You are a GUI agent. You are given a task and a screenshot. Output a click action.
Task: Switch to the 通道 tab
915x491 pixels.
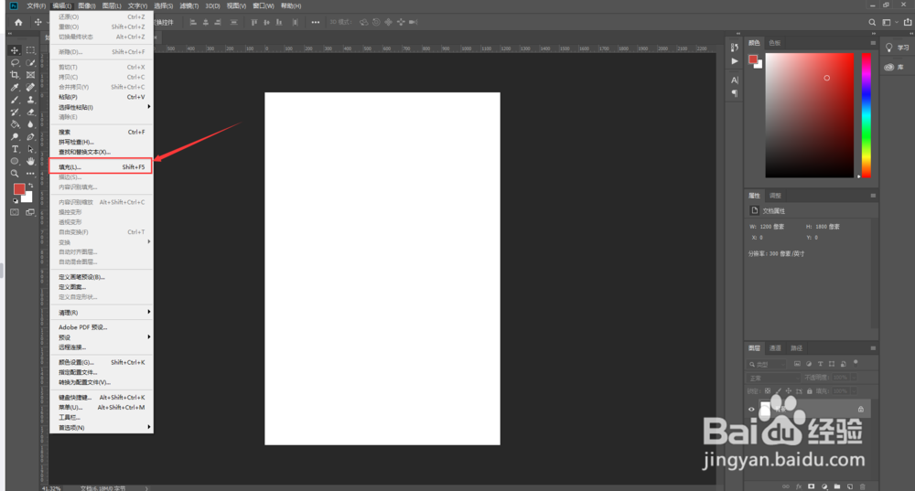[x=775, y=348]
